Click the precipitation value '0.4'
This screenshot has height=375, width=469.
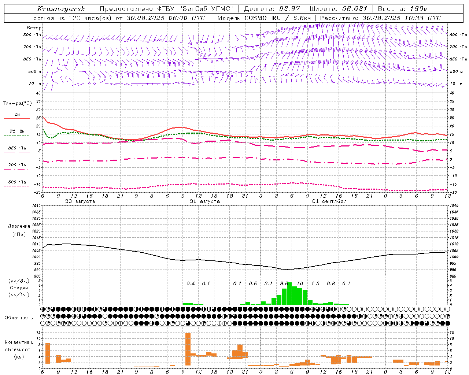(x=191, y=283)
